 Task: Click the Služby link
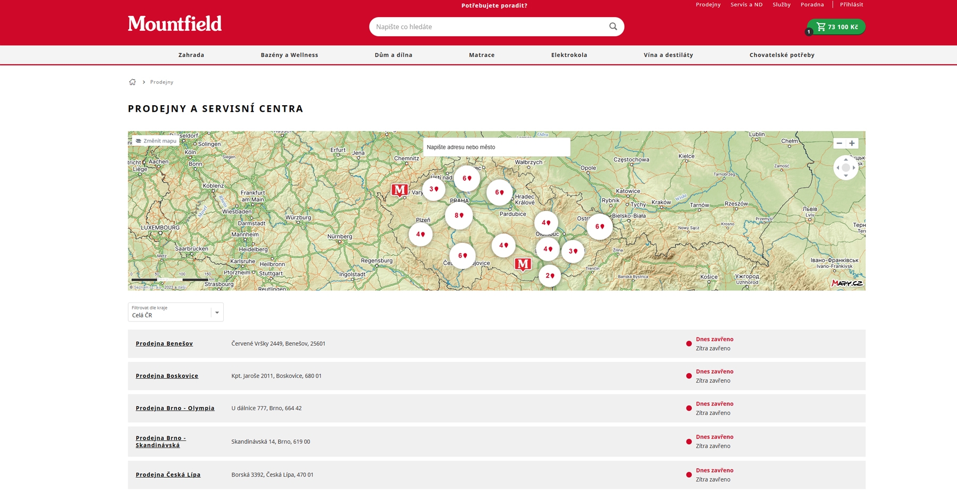click(782, 4)
